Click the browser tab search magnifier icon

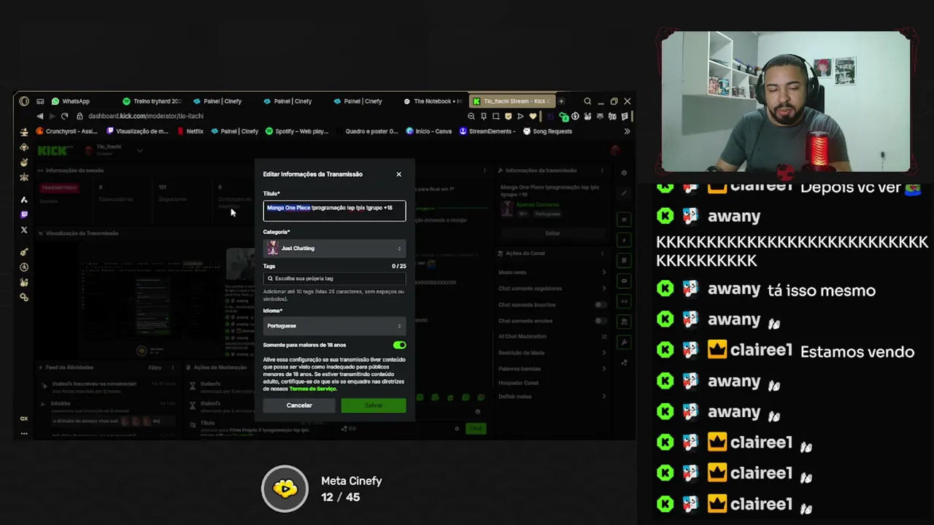(587, 101)
